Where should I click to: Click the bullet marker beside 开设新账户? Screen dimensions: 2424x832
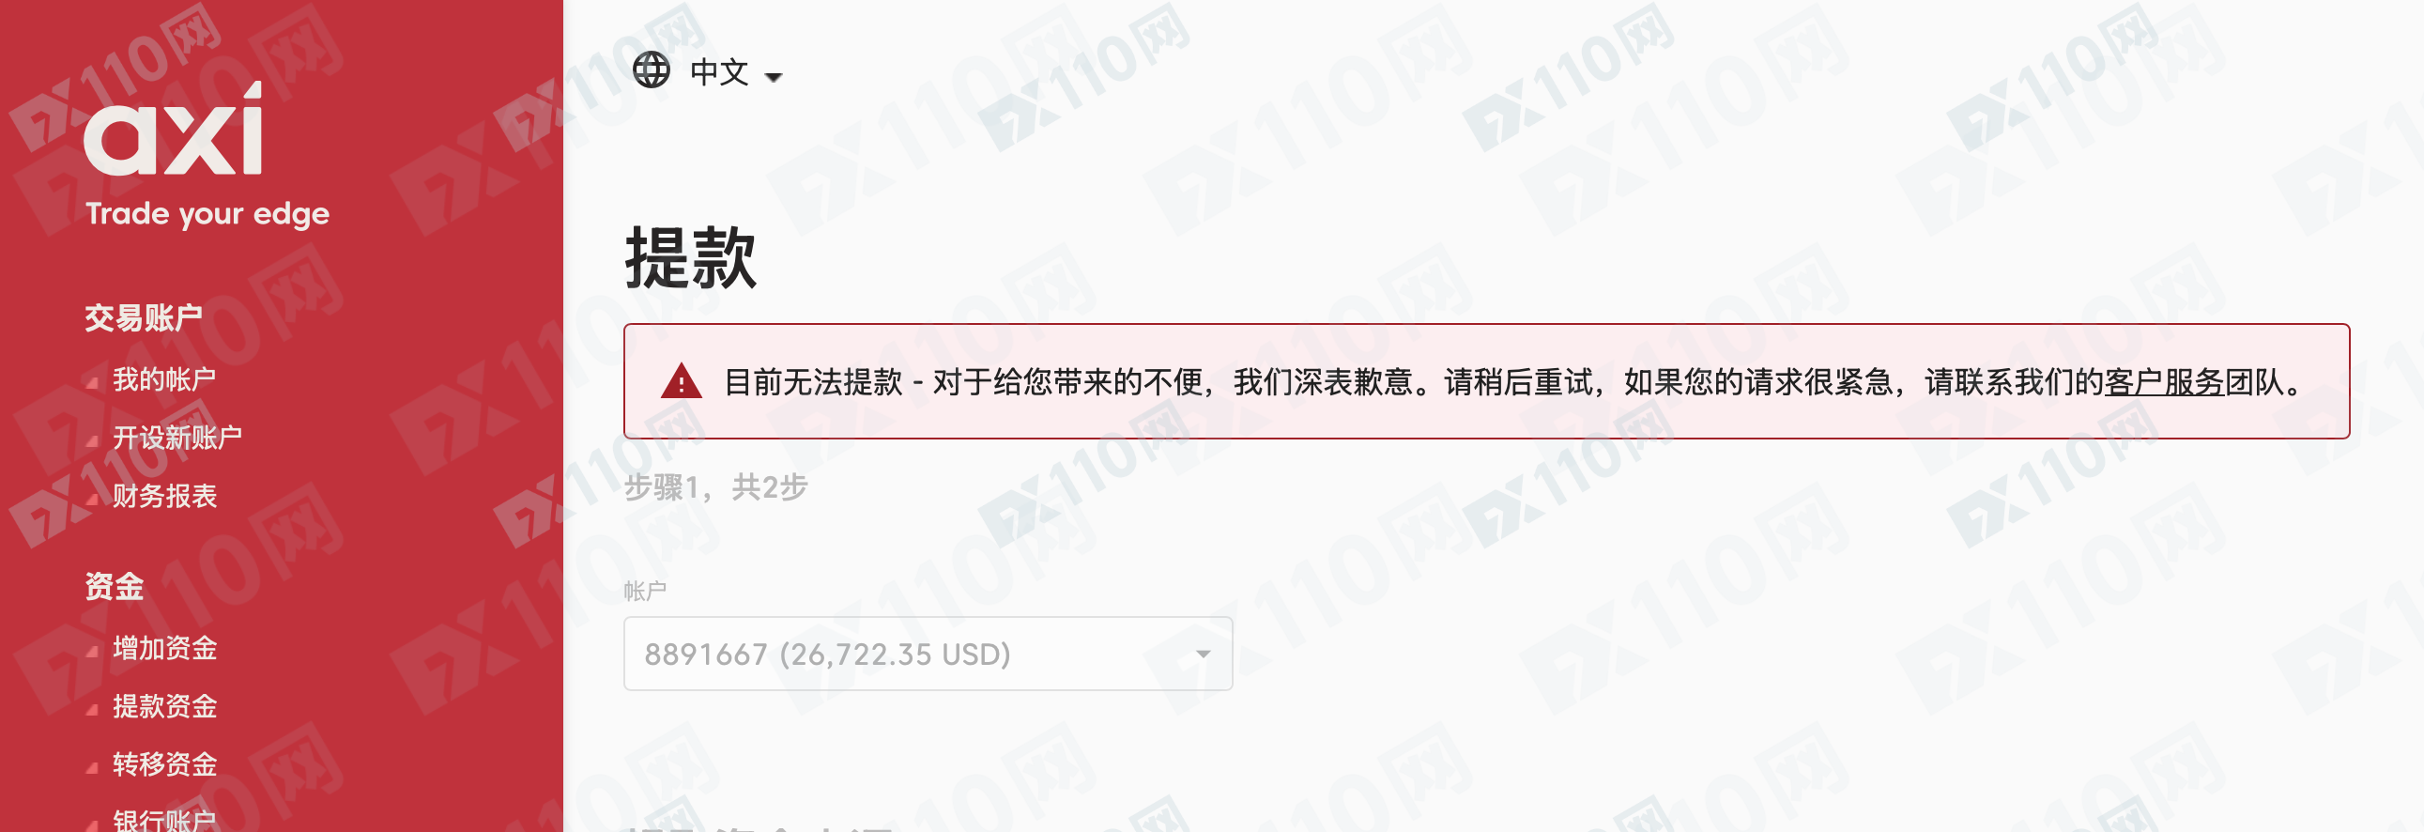pos(92,440)
